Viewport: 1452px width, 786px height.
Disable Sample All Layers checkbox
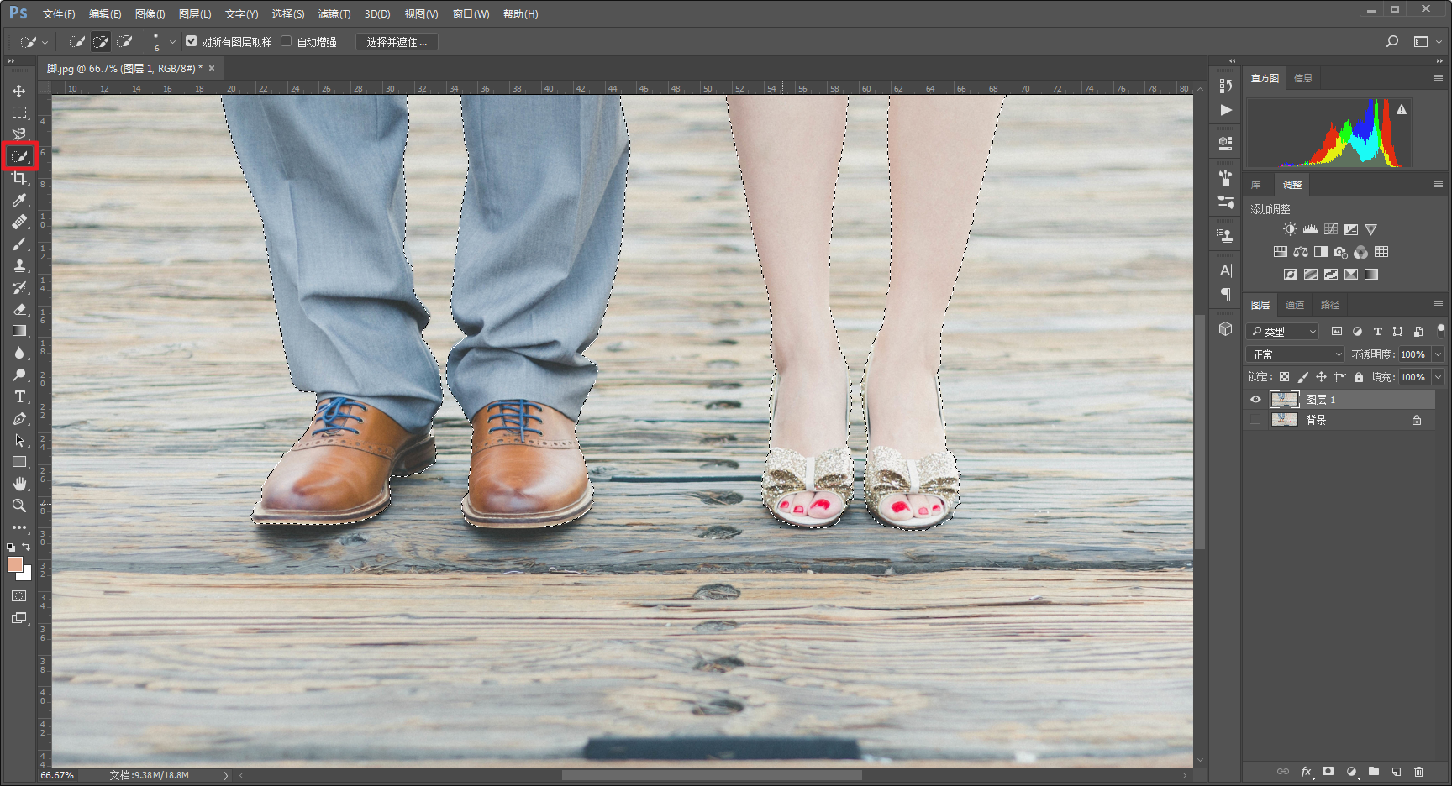(192, 41)
